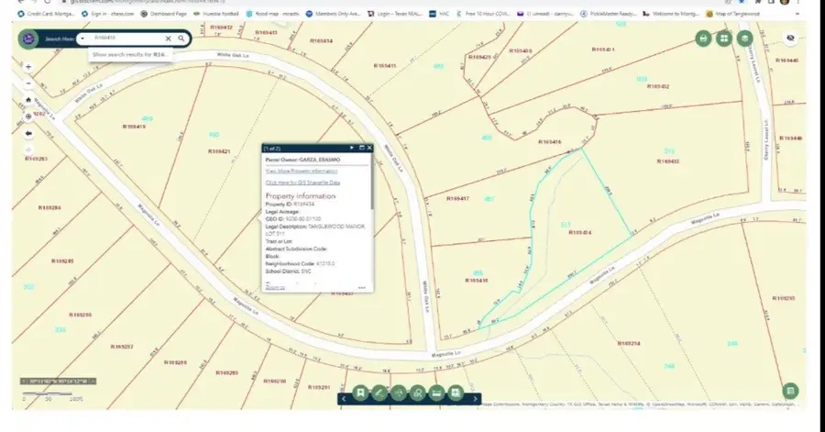Click the 'Zoom to' link in the popup
This screenshot has height=432, width=825.
tap(274, 287)
